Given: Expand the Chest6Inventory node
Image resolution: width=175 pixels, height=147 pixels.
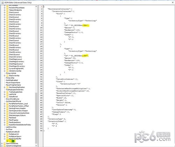Looking at the screenshot, I should click(x=5, y=38).
